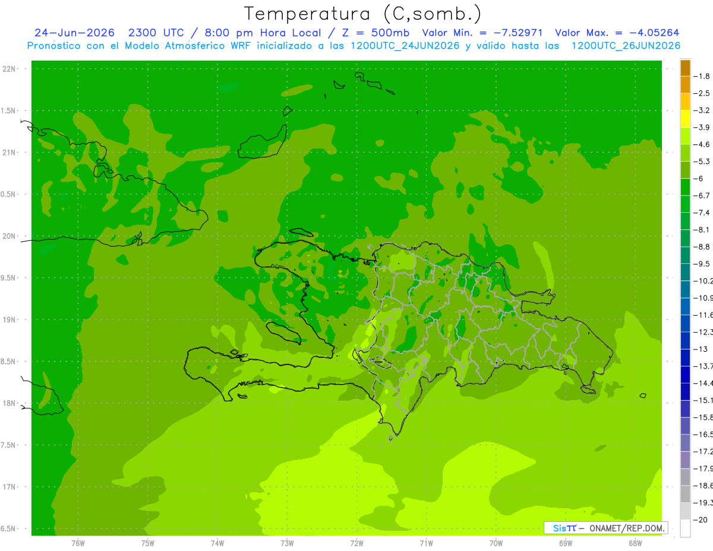713x551 pixels.
Task: Click the '-5.3' colorbar value
Action: pyautogui.click(x=702, y=161)
